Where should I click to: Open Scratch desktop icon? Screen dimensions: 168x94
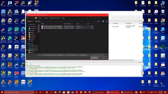coord(163,74)
